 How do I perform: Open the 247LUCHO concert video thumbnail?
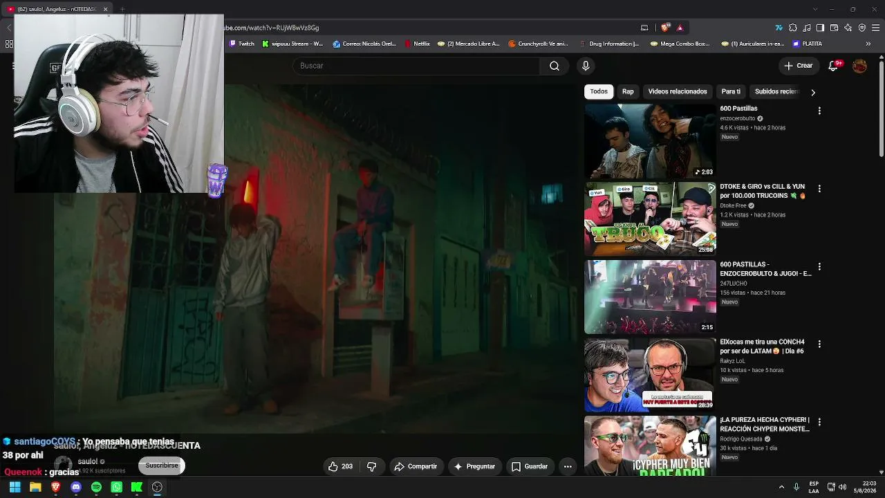[650, 297]
